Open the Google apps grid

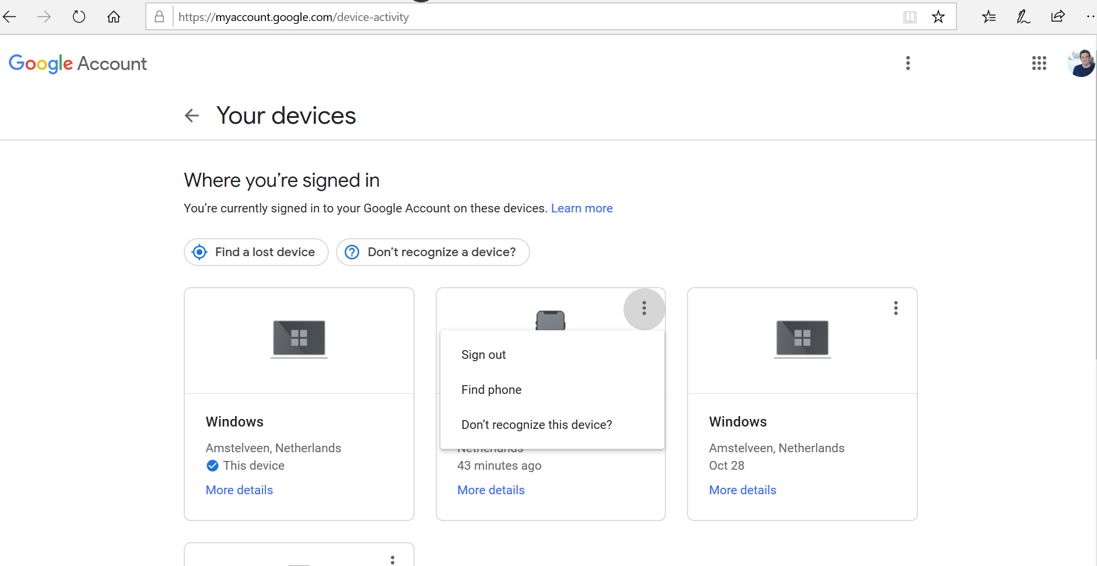pyautogui.click(x=1039, y=63)
